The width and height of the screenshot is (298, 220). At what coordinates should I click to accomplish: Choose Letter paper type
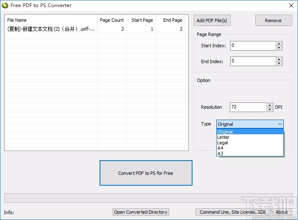coord(250,137)
